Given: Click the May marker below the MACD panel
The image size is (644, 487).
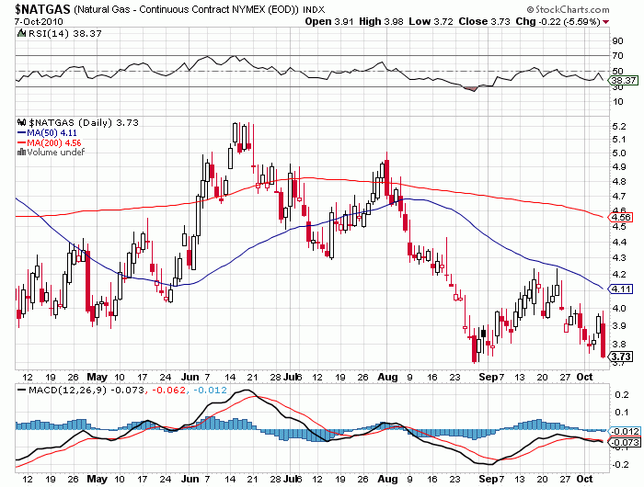Looking at the screenshot, I should 97,479.
